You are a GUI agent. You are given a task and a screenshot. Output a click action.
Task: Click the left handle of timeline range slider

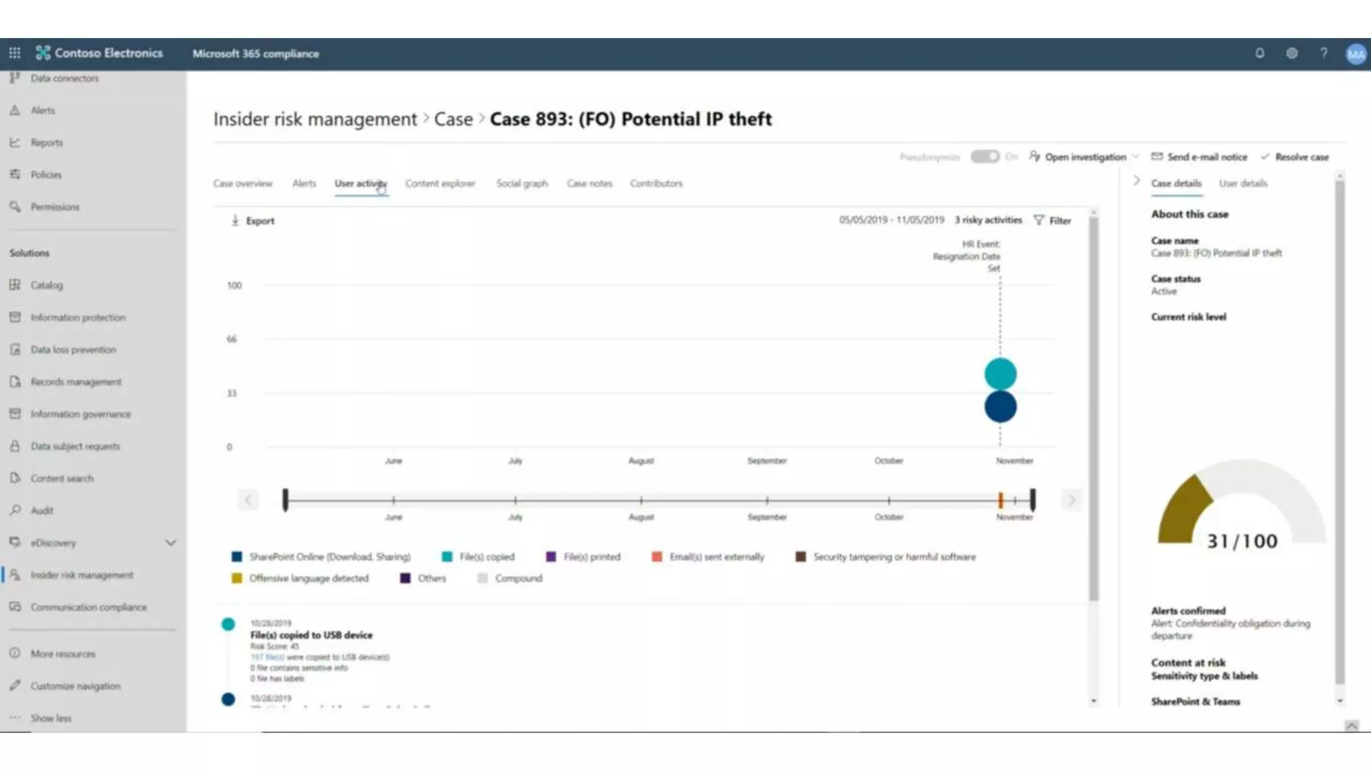click(286, 500)
